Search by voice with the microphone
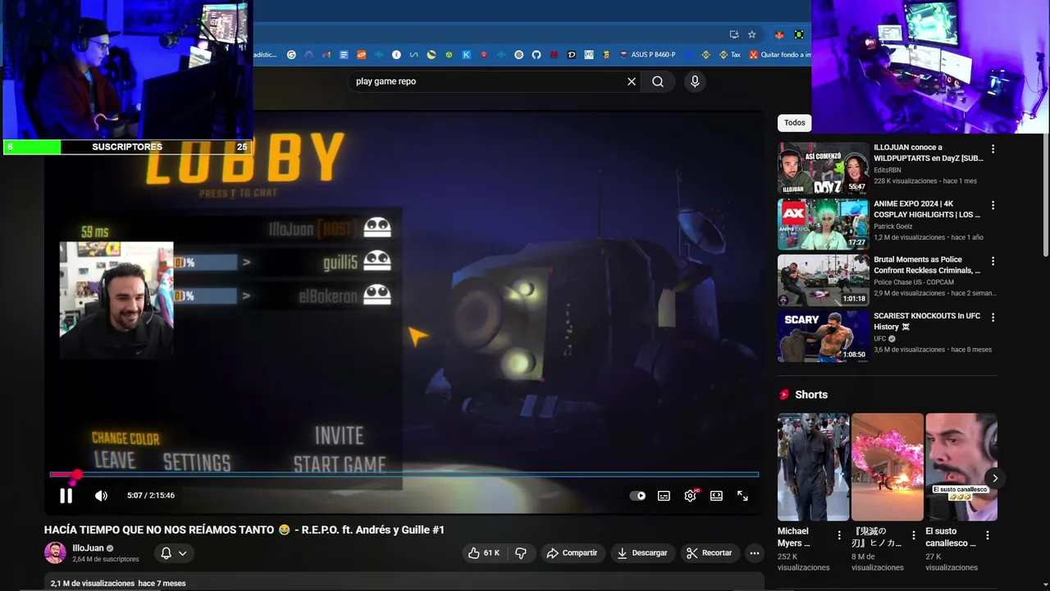 tap(695, 81)
